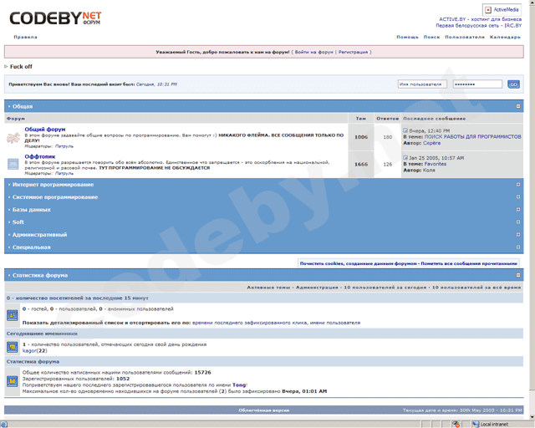The image size is (535, 428).
Task: Click the Регистрация link
Action: coord(353,52)
